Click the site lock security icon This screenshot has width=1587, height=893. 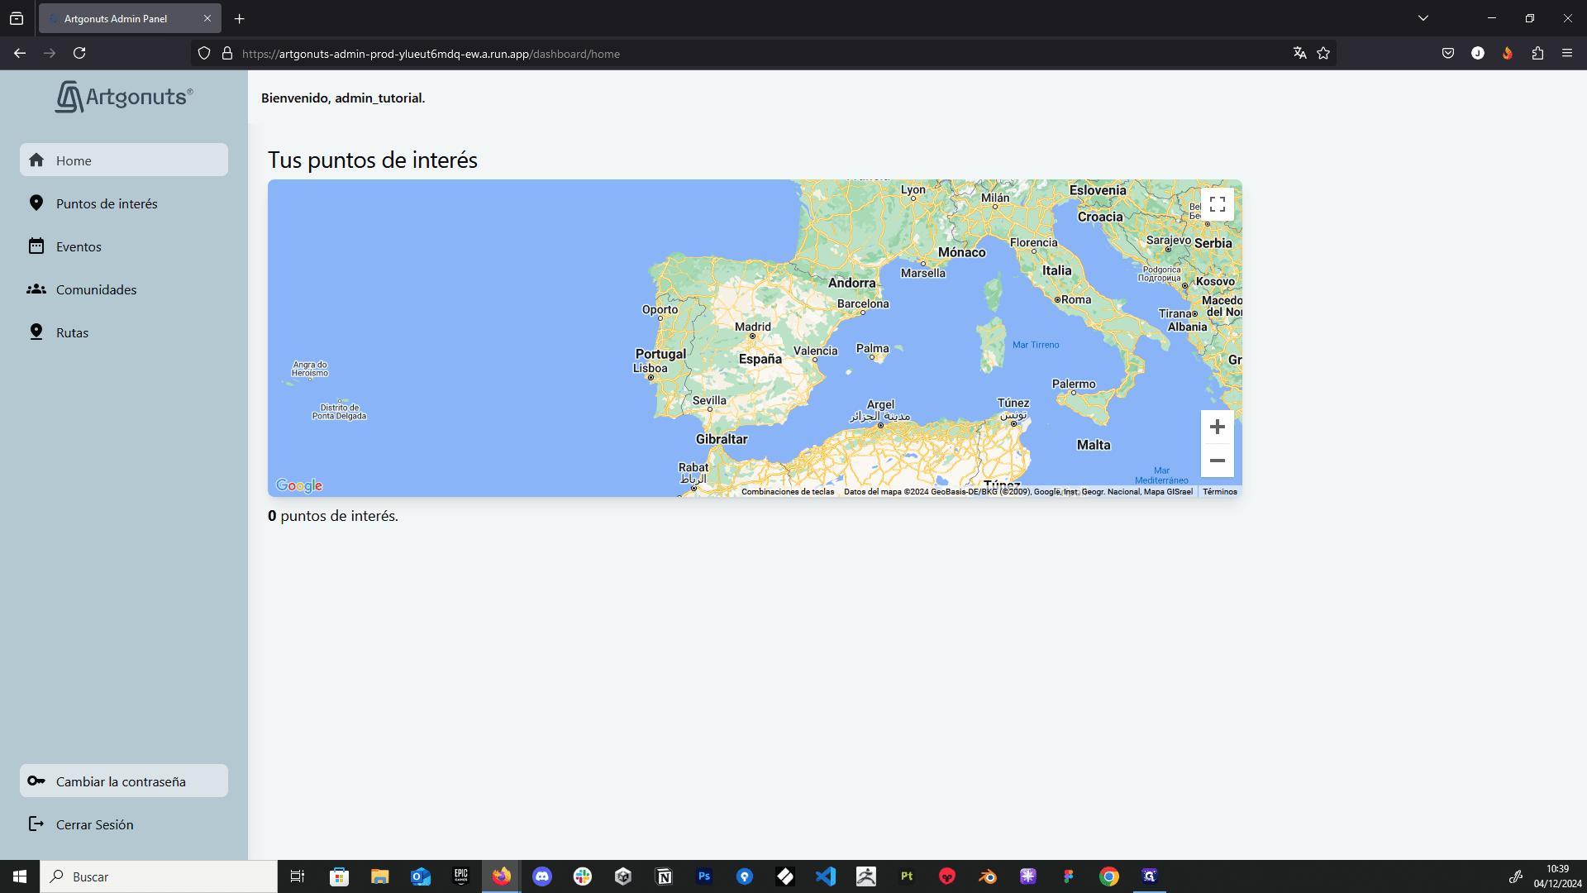[x=227, y=53]
